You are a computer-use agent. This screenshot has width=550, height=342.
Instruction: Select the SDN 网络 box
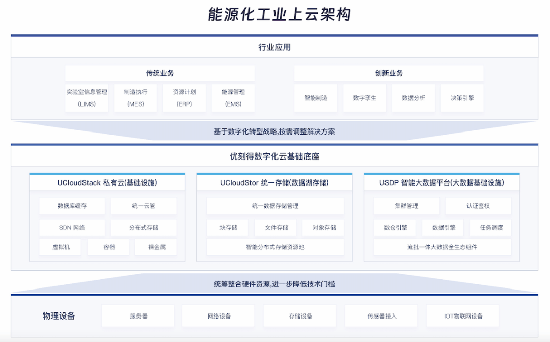point(72,227)
